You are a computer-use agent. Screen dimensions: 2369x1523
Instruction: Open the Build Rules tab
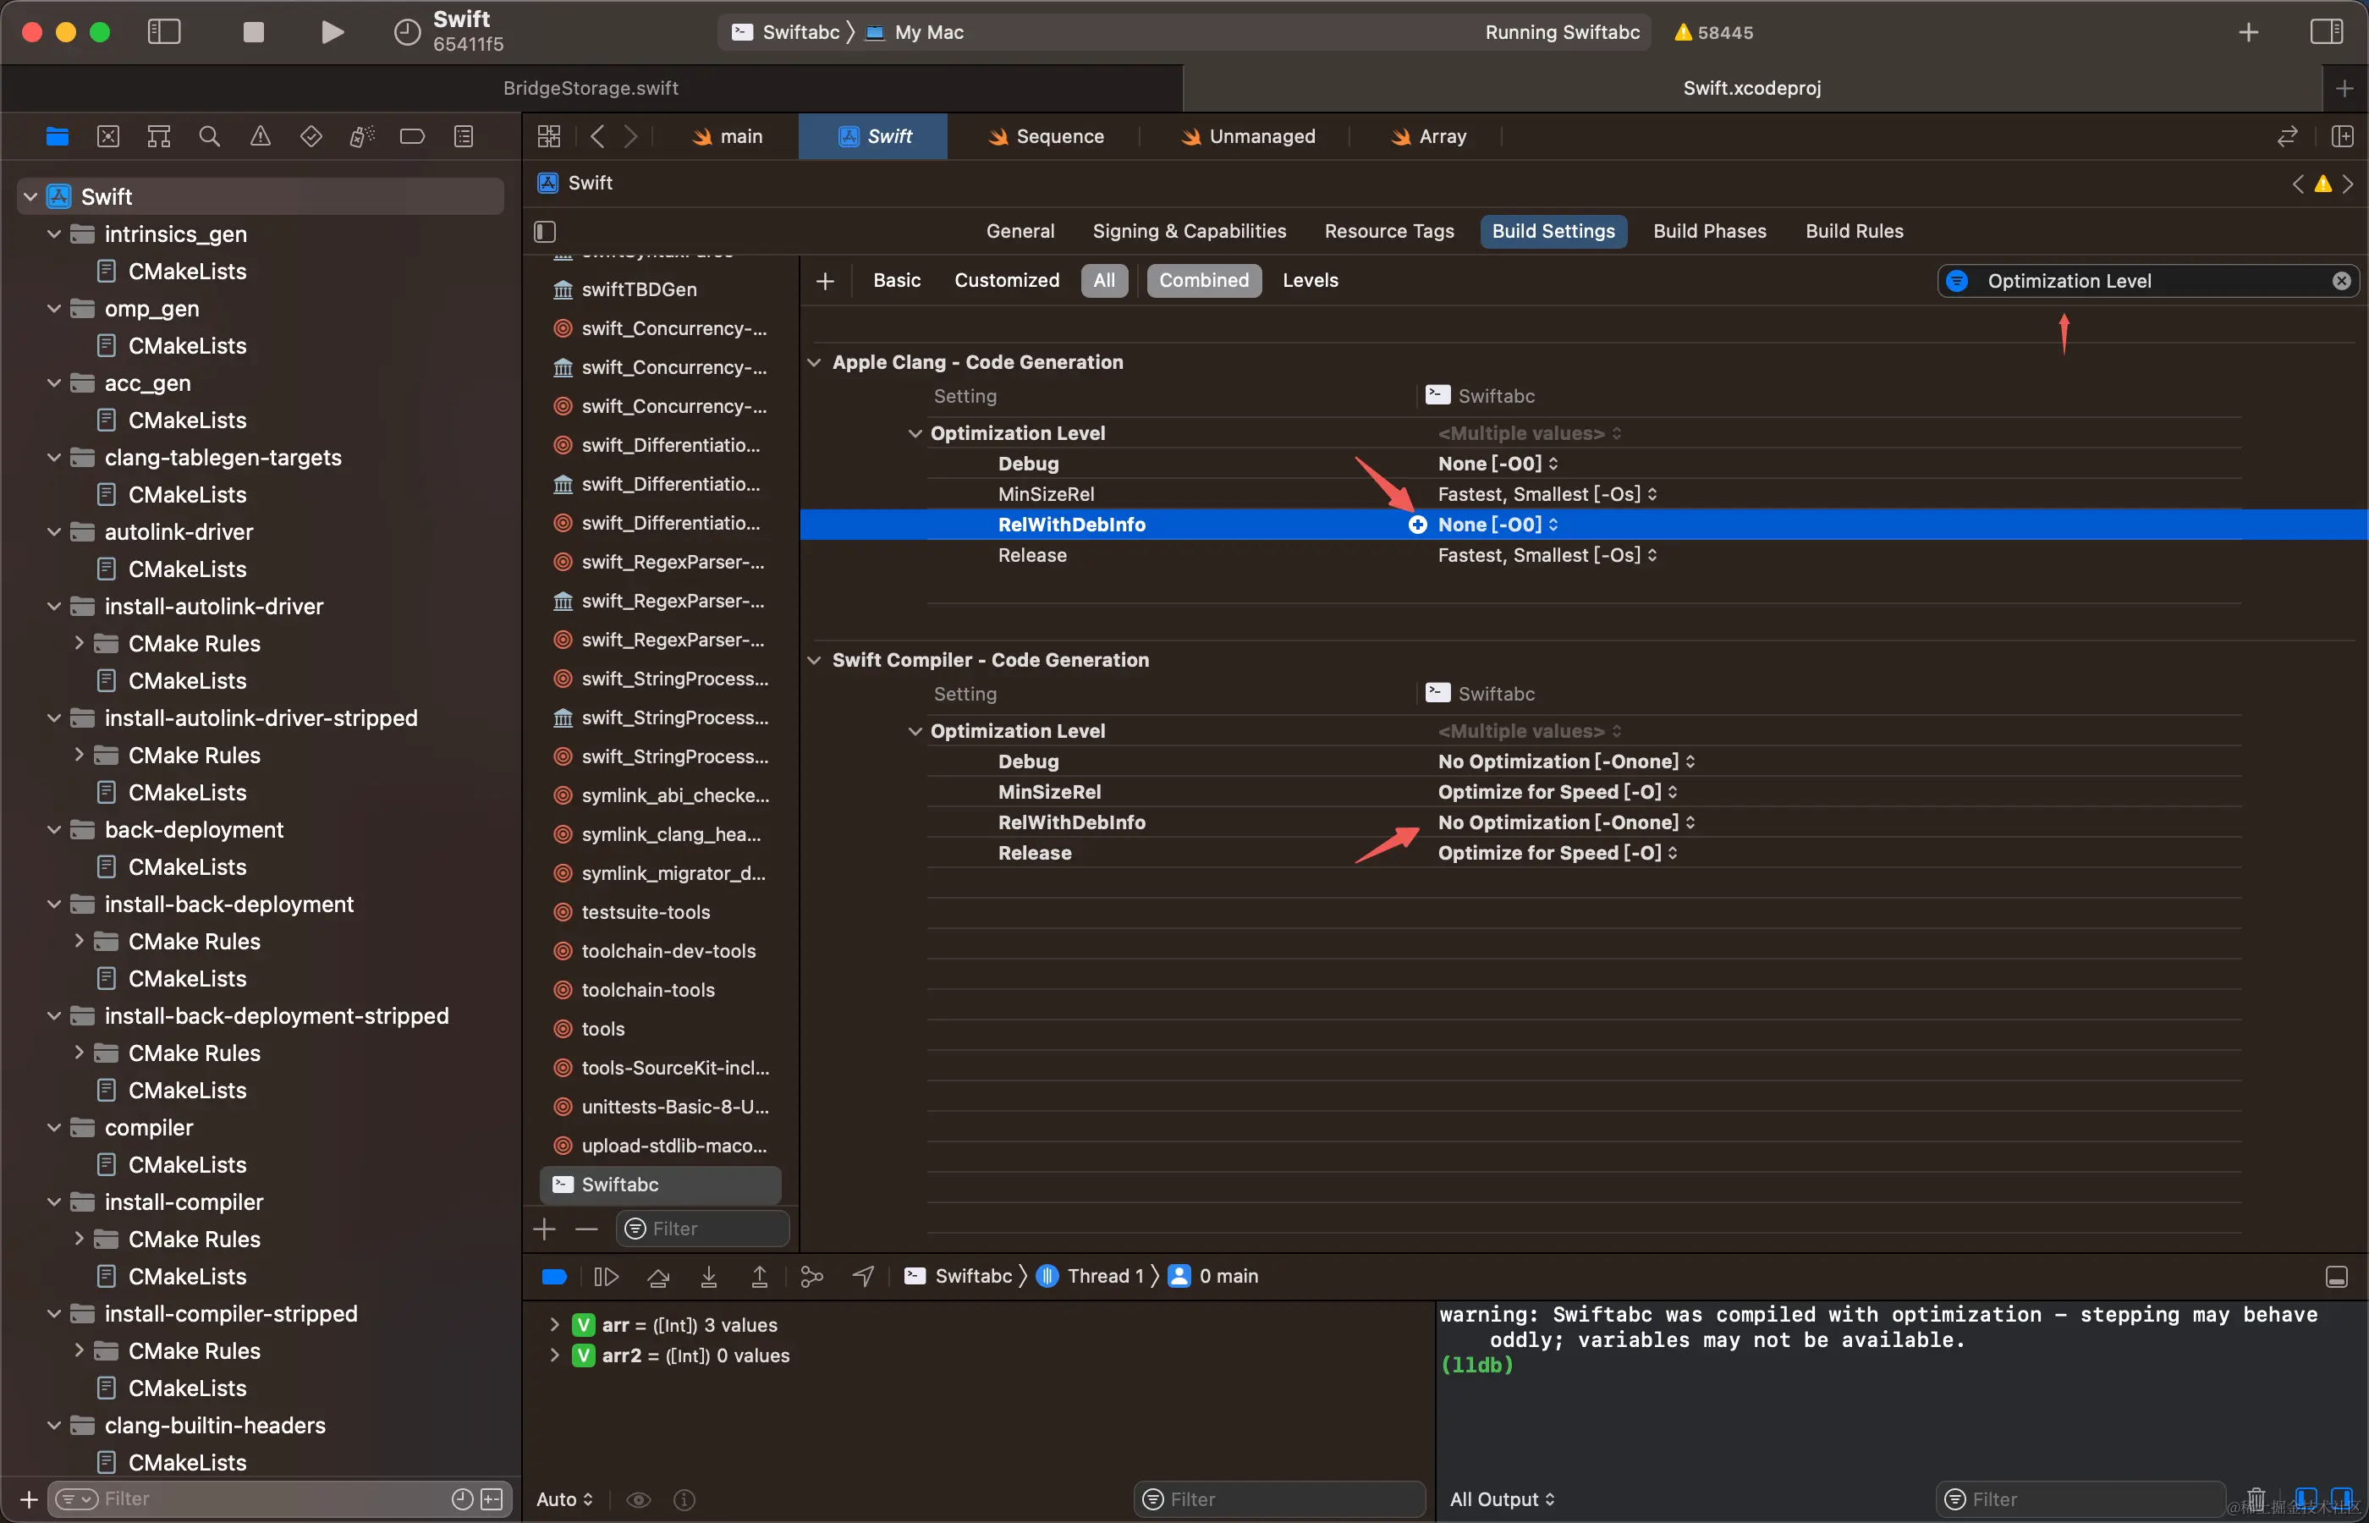[x=1854, y=232]
